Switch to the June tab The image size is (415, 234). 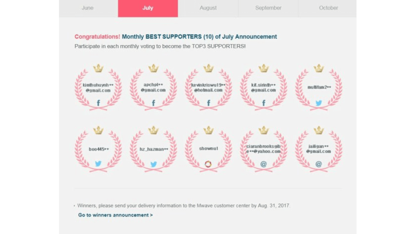click(x=87, y=8)
